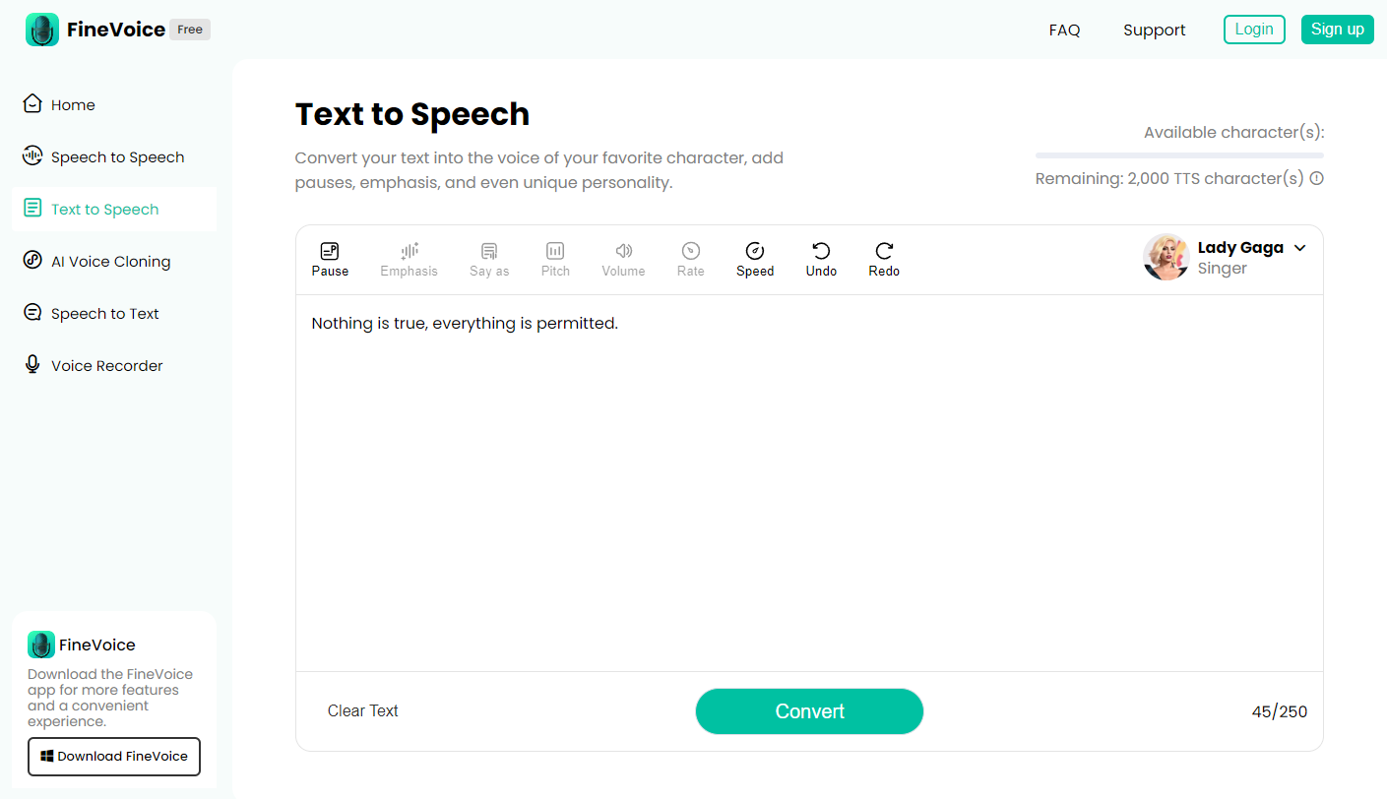Select the Emphasis tool icon

point(410,252)
